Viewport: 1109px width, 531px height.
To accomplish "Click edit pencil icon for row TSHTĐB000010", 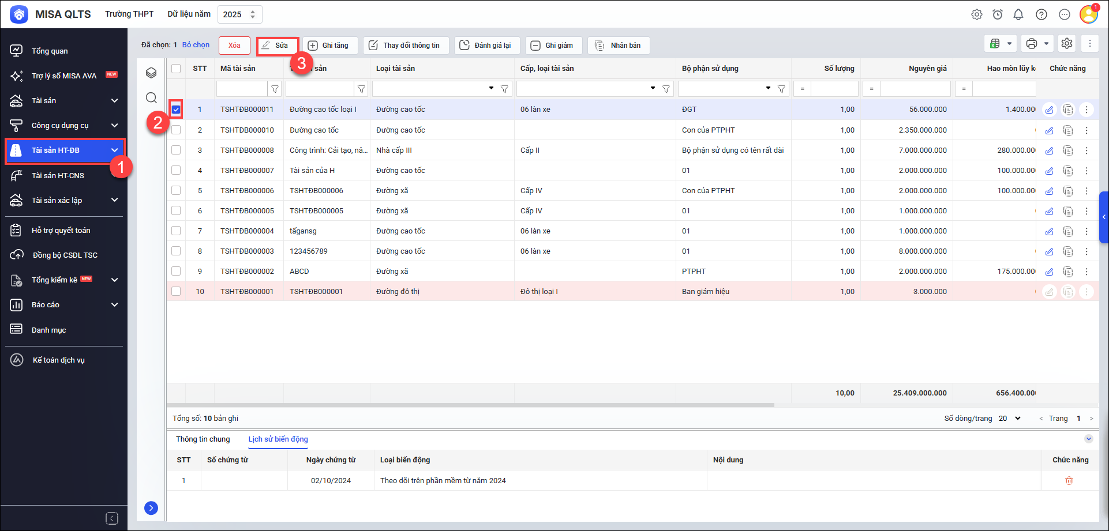I will pyautogui.click(x=1050, y=130).
